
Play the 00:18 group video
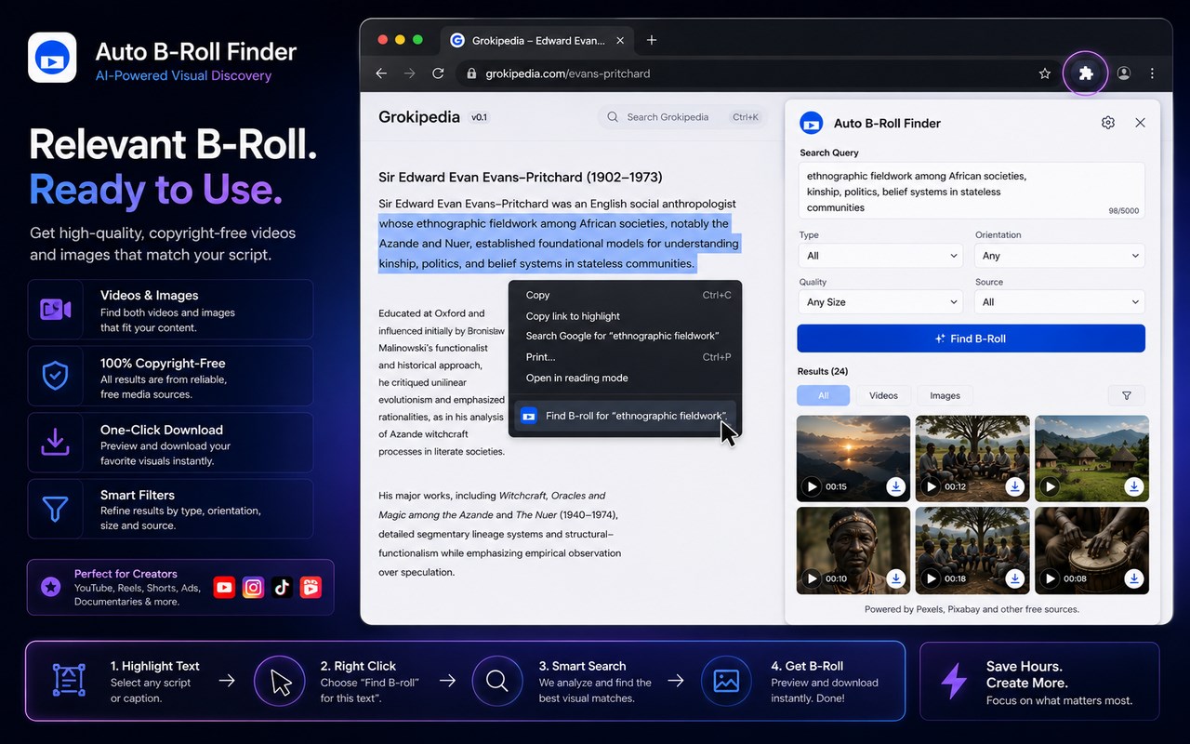[x=931, y=578]
